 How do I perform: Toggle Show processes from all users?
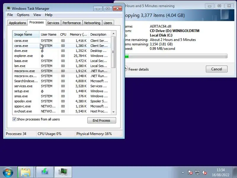tap(14, 119)
